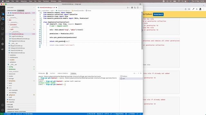Image resolution: width=206 pixels, height=115 pixels.
Task: Click the editor vertical scrollbar
Action: pyautogui.click(x=142, y=30)
